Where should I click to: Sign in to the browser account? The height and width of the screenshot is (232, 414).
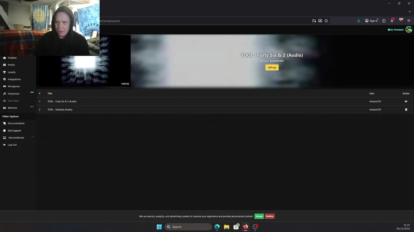click(371, 21)
